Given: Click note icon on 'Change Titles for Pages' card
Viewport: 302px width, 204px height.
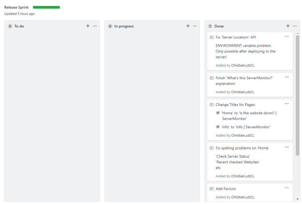Looking at the screenshot, I should 212,105.
